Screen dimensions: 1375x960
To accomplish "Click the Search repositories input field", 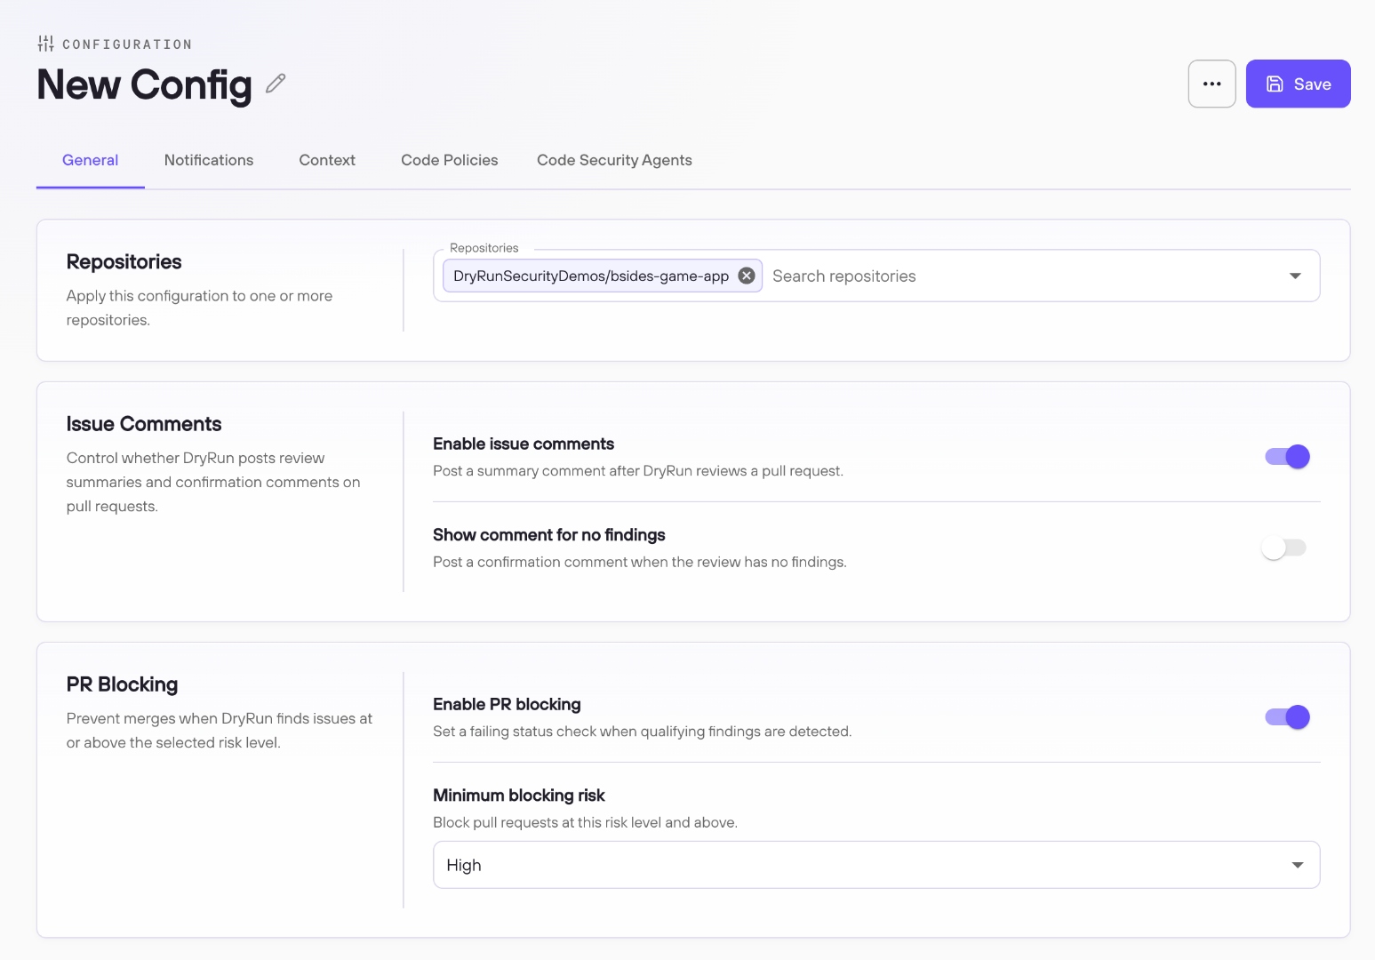I will coord(1022,276).
